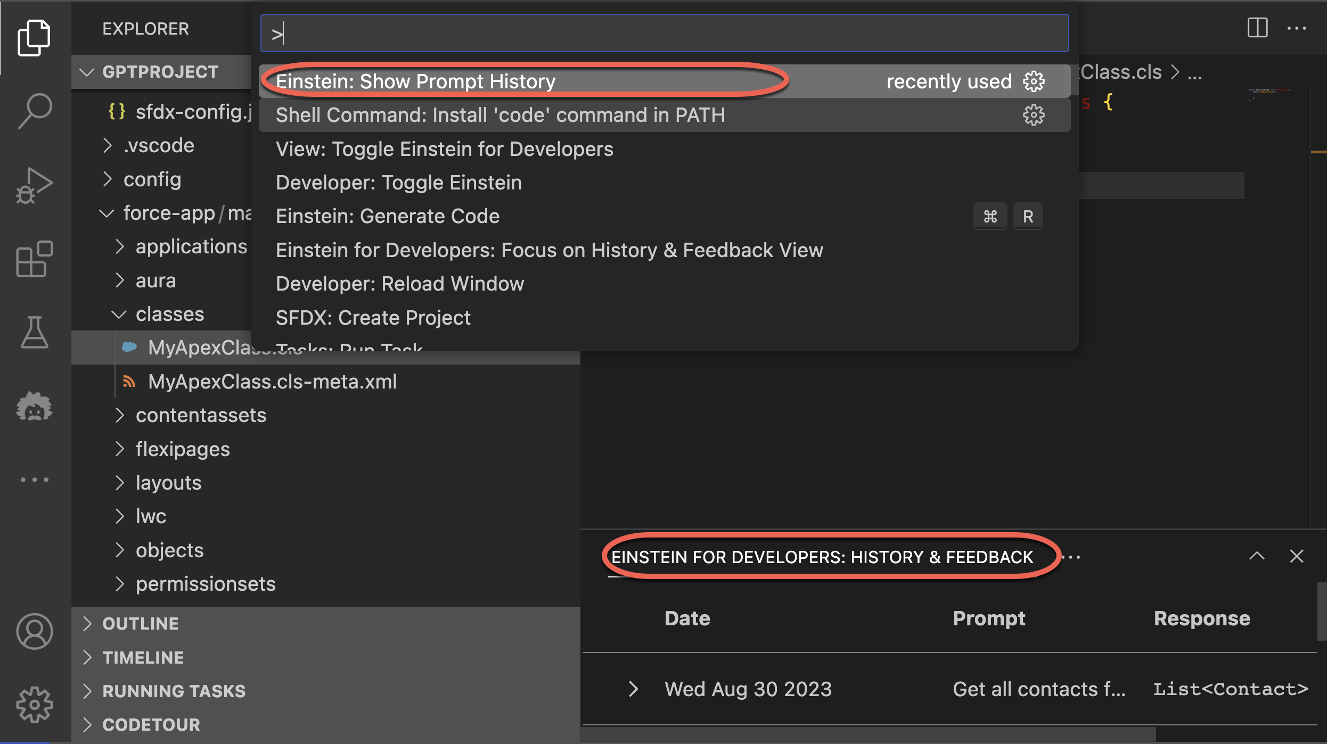Focus the command palette input field

point(664,33)
